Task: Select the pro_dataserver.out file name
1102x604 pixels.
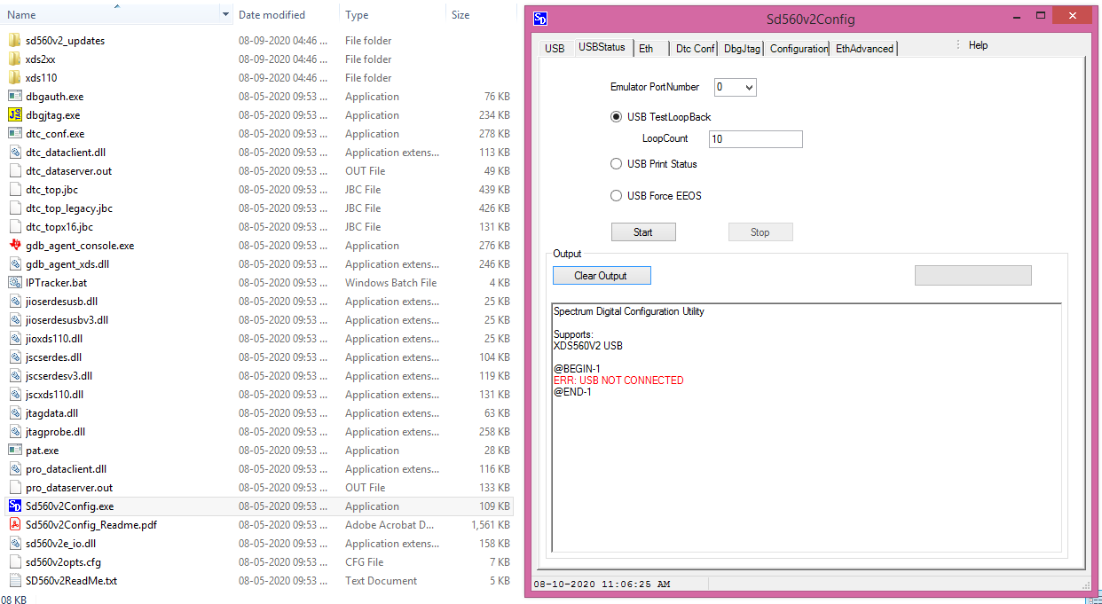Action: pyautogui.click(x=69, y=488)
